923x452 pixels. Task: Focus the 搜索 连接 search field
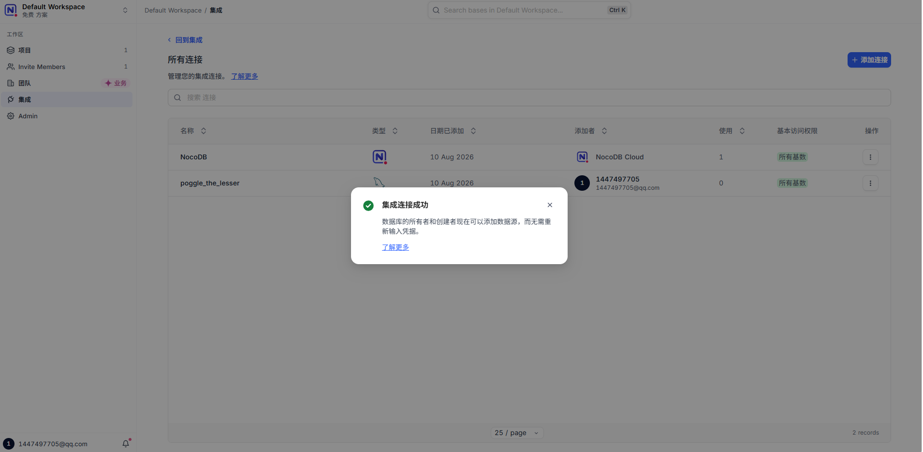(529, 98)
